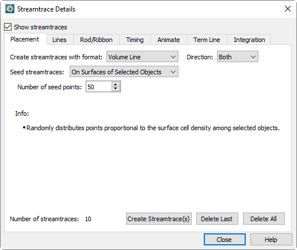Viewport: 297px width, 250px height.
Task: Open the Integration tab
Action: (x=249, y=40)
